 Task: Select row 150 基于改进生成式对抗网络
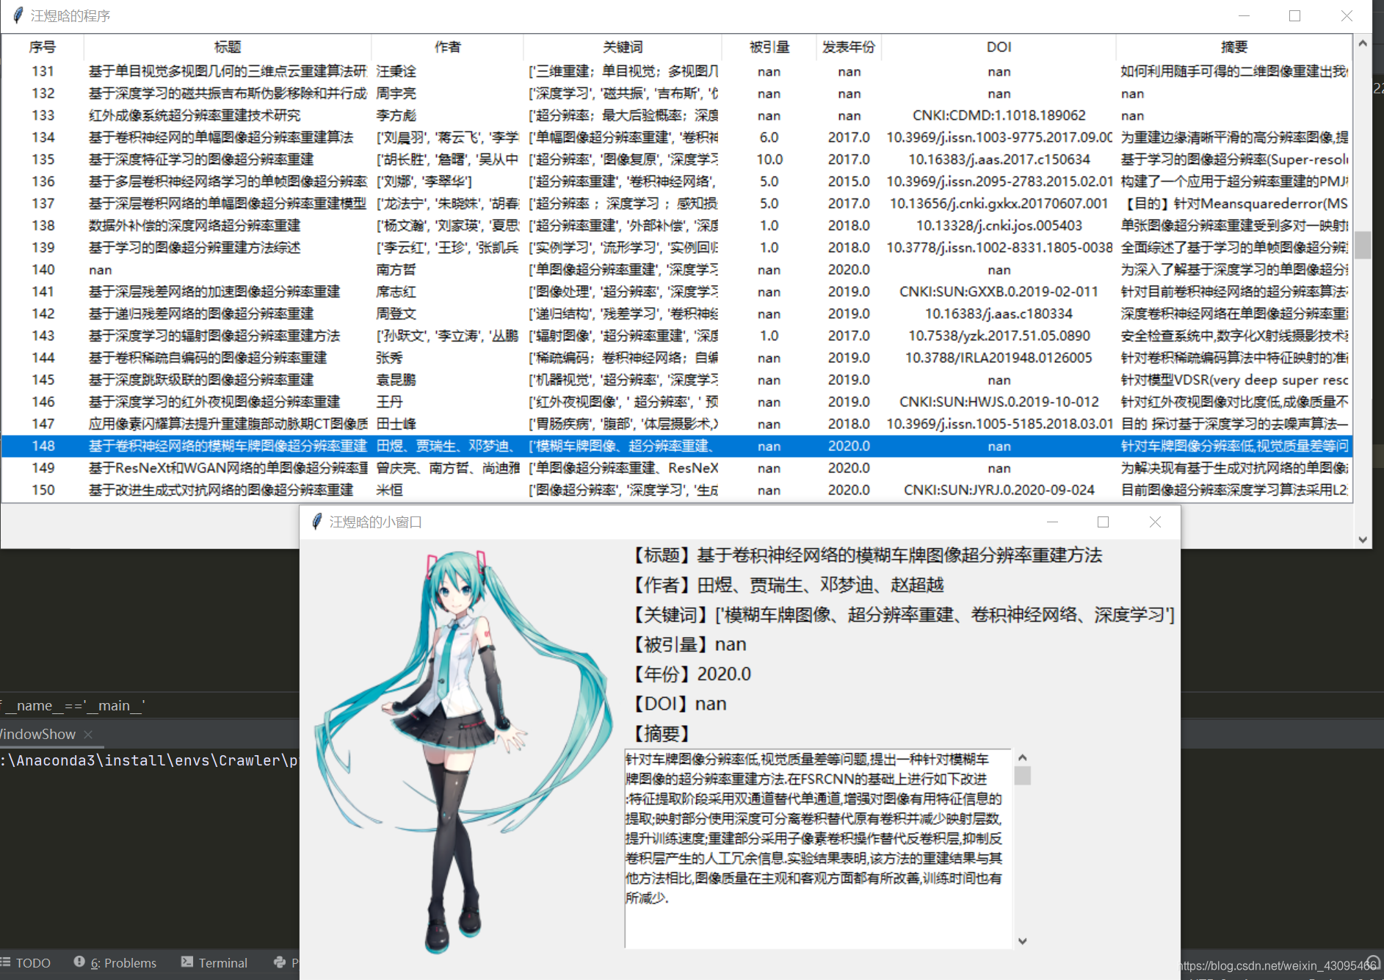click(x=675, y=490)
